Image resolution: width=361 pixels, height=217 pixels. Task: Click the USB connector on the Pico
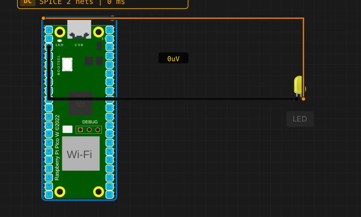[79, 29]
